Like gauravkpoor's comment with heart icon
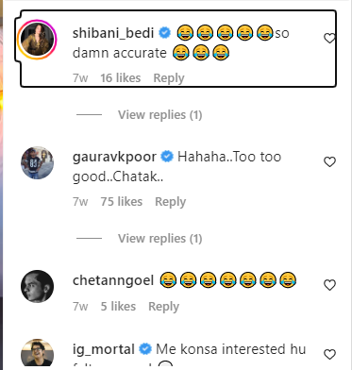This screenshot has width=352, height=370. [x=329, y=161]
